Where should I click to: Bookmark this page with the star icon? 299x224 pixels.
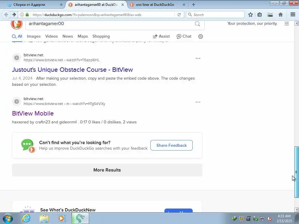tap(250, 15)
